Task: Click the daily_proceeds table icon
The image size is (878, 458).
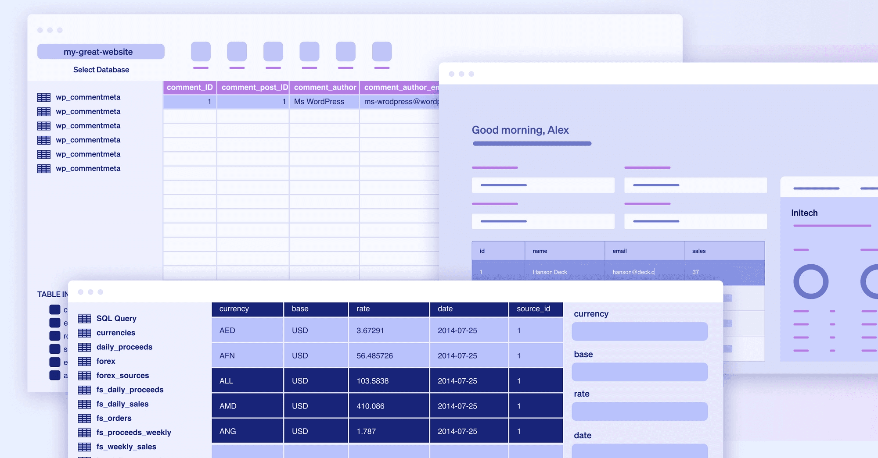Action: [x=84, y=347]
